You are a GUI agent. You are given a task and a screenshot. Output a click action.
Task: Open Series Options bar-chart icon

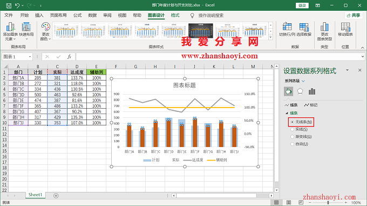[x=312, y=91]
